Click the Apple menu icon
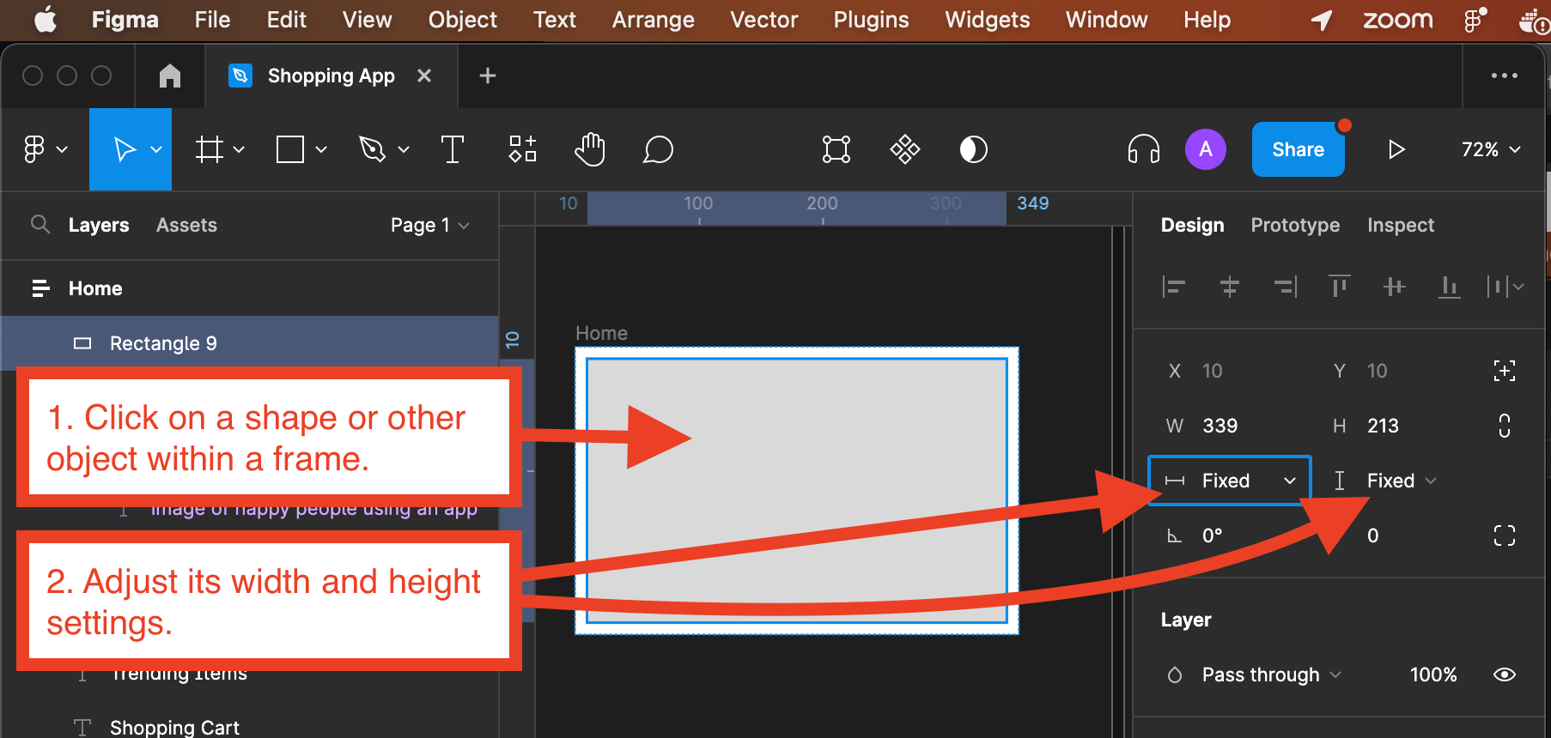Image resolution: width=1551 pixels, height=738 pixels. tap(46, 19)
